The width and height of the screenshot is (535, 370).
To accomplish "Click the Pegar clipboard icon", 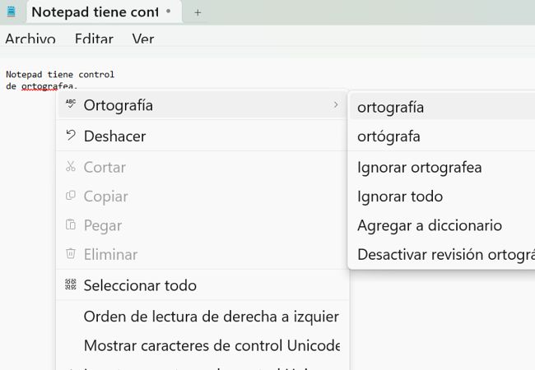I will pyautogui.click(x=71, y=224).
